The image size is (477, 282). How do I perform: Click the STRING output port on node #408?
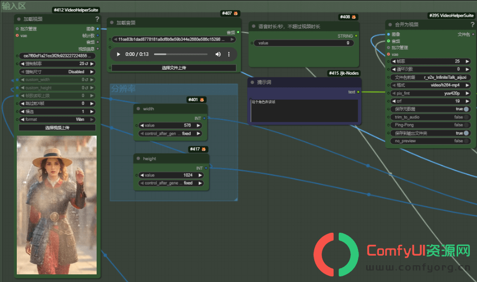click(x=356, y=36)
